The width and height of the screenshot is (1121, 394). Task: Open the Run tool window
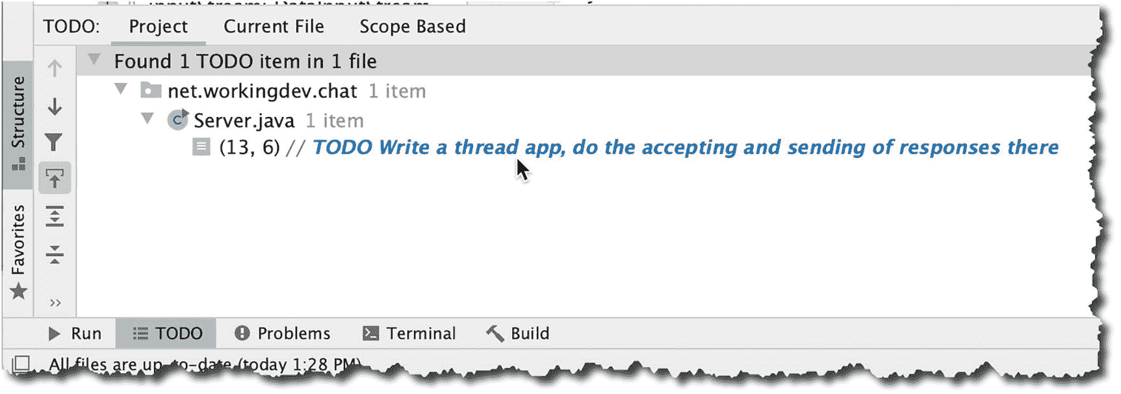75,334
